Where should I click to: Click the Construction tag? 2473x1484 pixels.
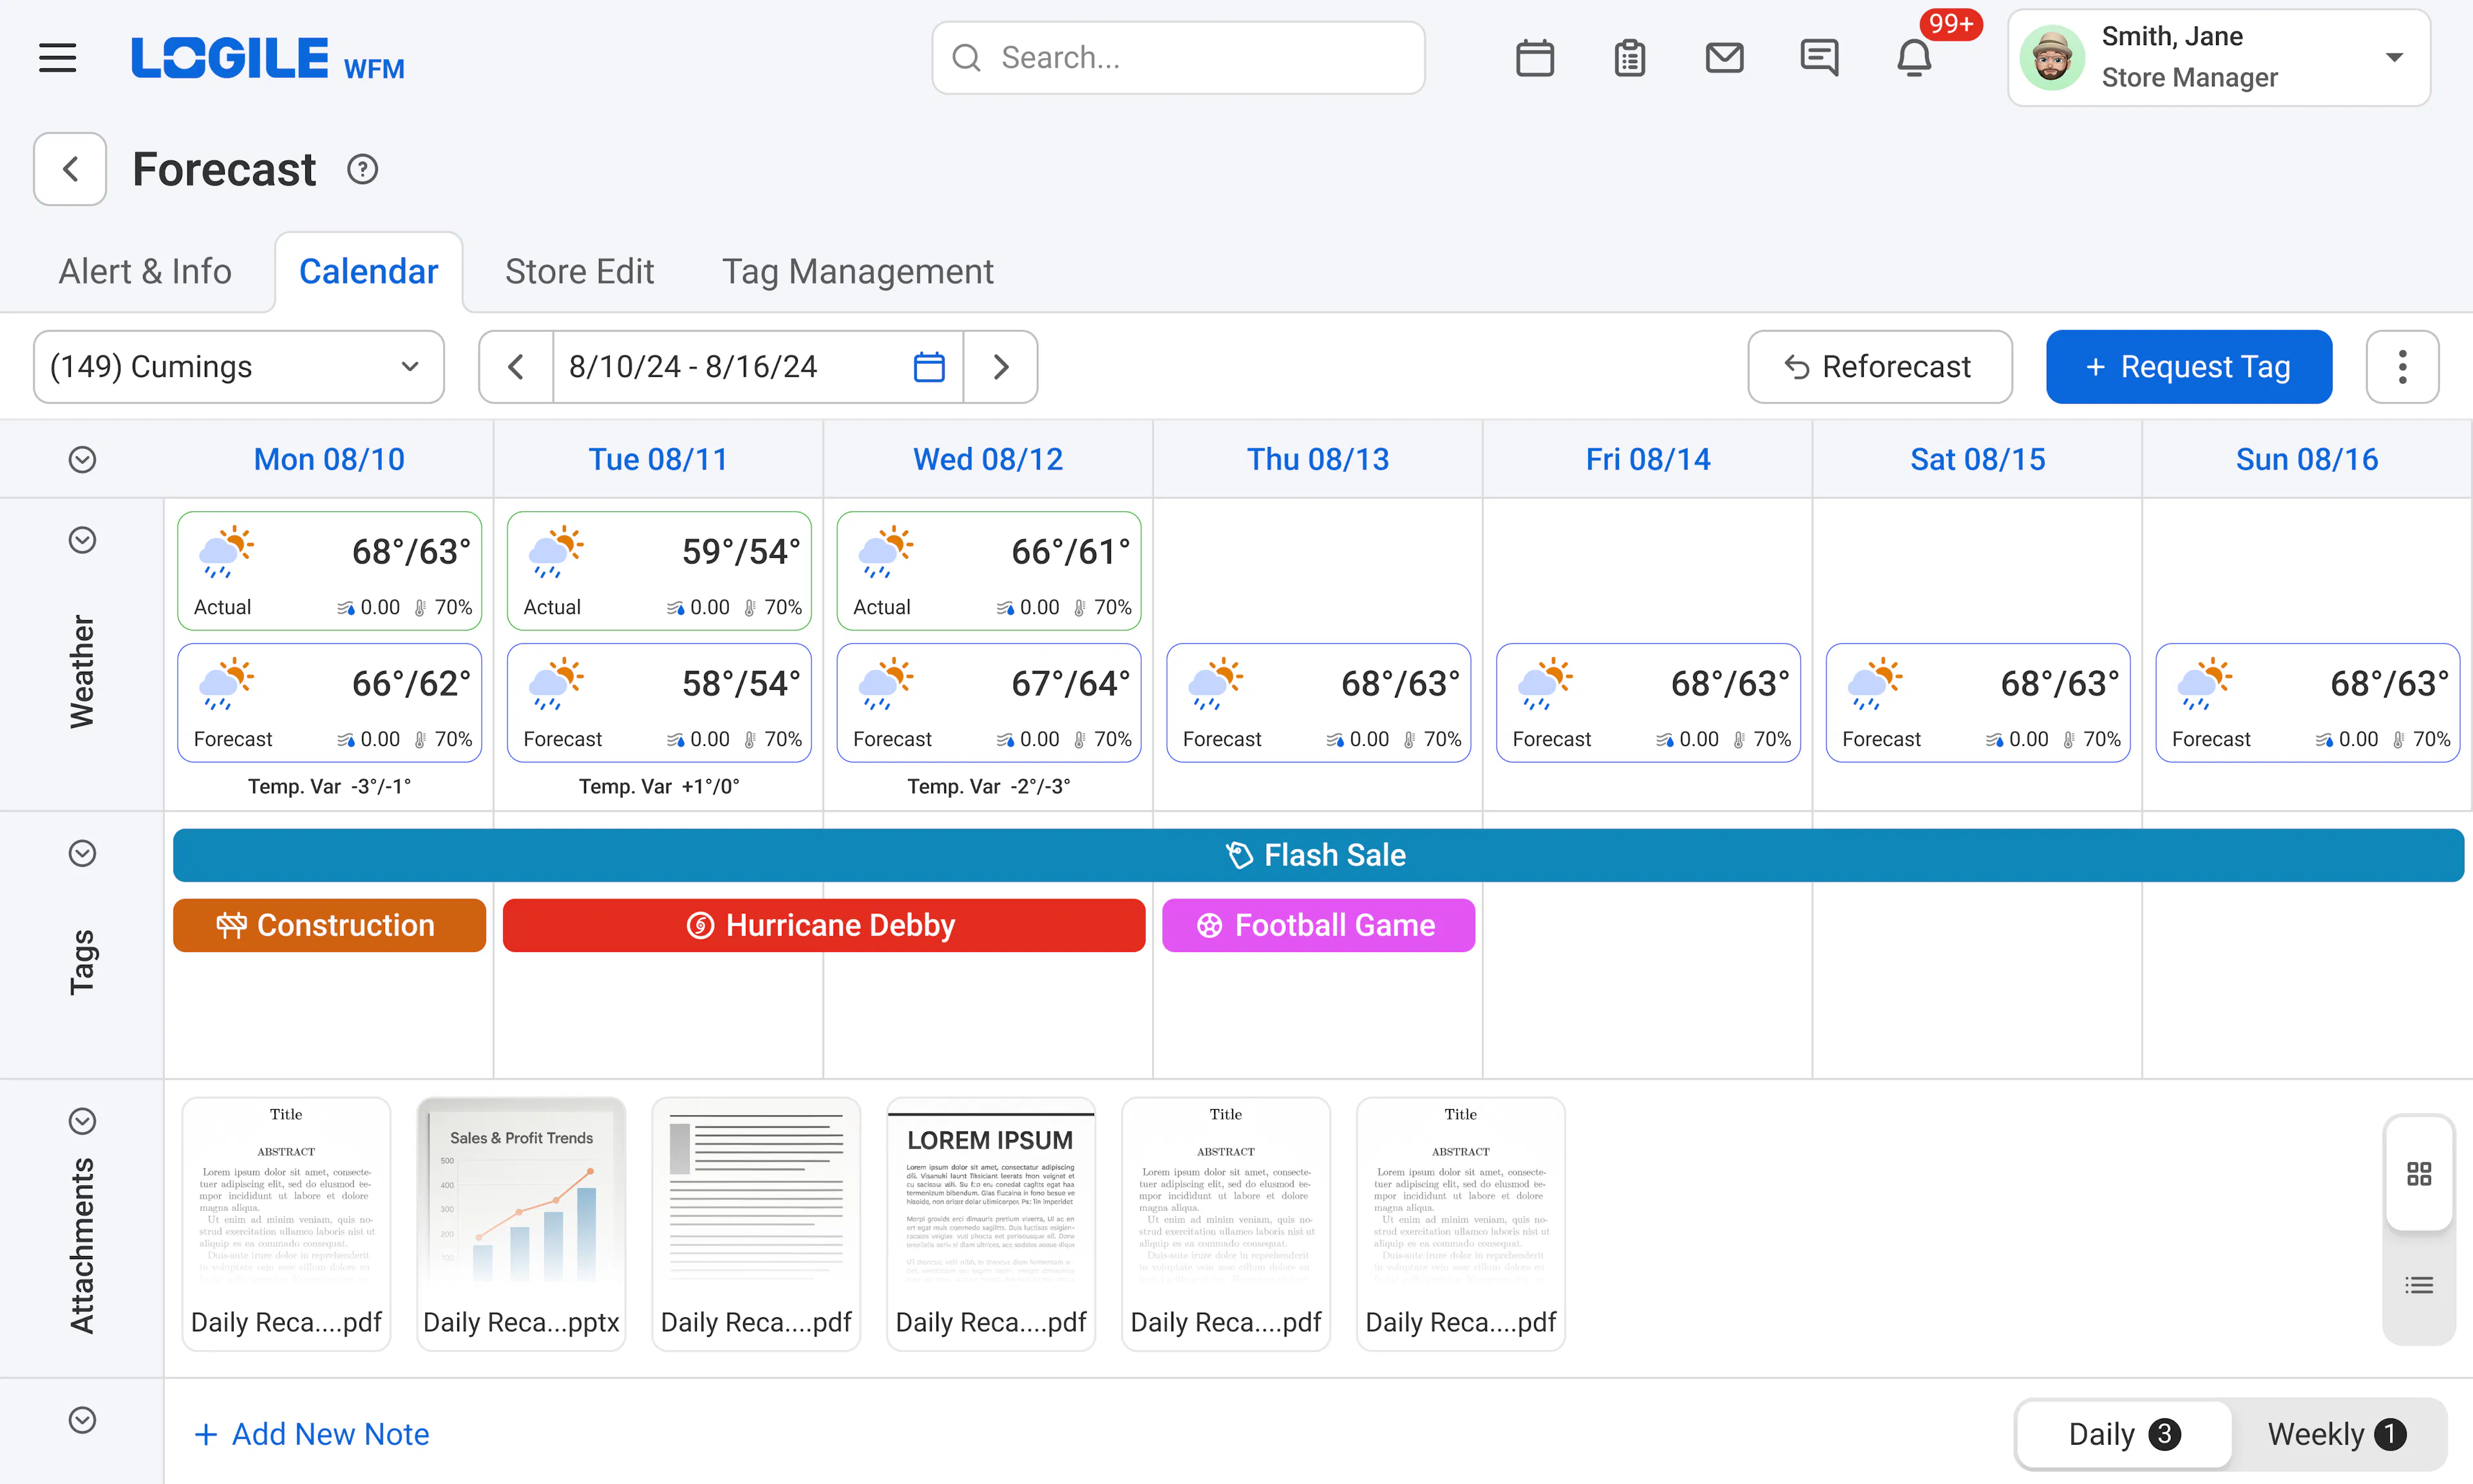click(329, 925)
